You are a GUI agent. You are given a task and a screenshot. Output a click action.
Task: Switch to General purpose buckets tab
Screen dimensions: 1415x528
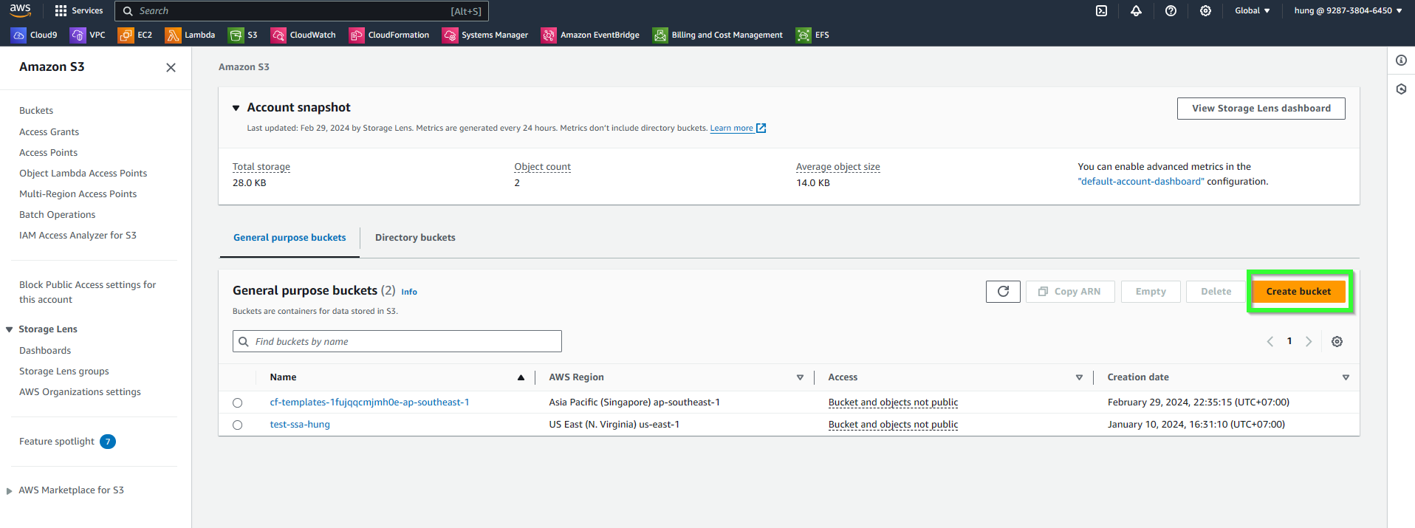289,238
